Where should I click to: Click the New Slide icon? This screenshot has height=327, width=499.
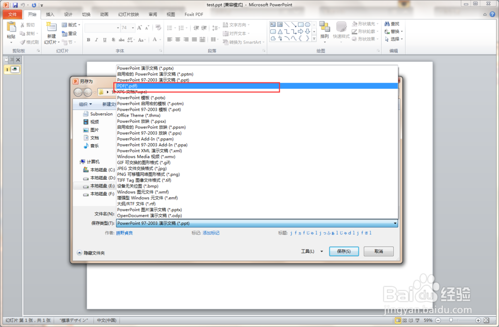click(51, 27)
